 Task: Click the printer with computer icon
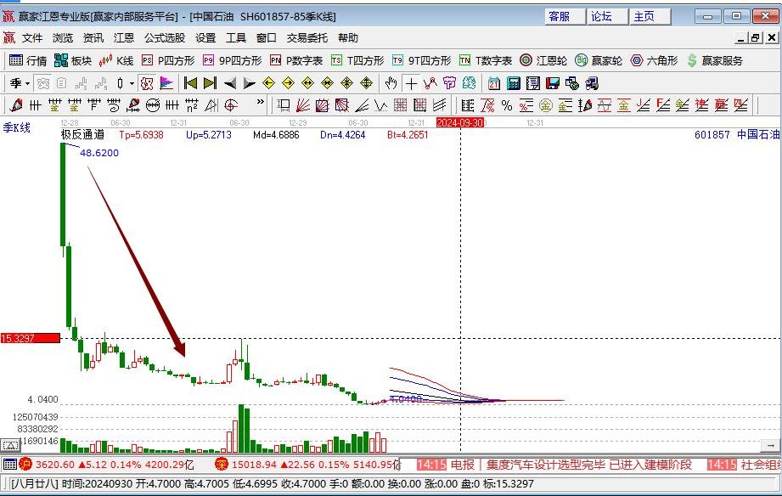click(592, 83)
